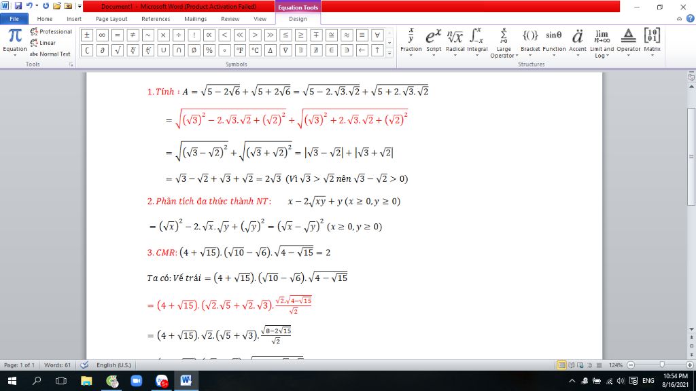
Task: Switch equation to Linear format
Action: click(43, 43)
